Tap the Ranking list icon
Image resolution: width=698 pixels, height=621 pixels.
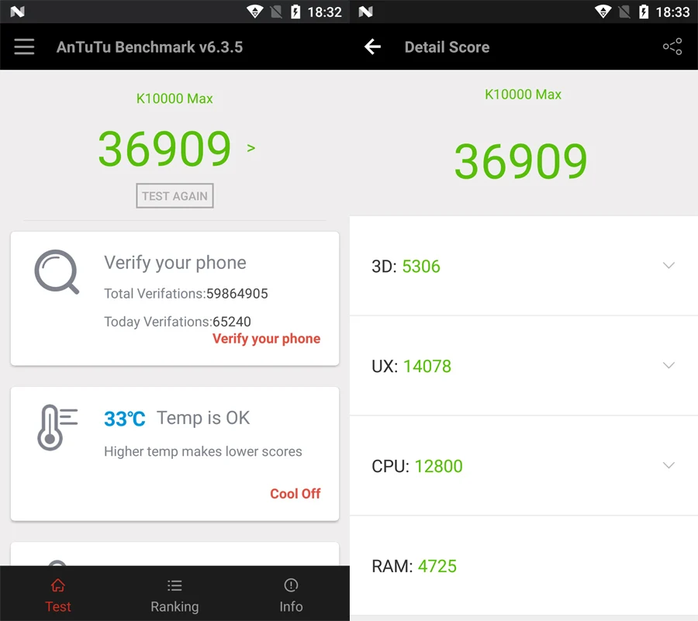[174, 585]
